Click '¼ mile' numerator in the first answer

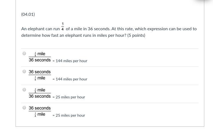point(40,54)
